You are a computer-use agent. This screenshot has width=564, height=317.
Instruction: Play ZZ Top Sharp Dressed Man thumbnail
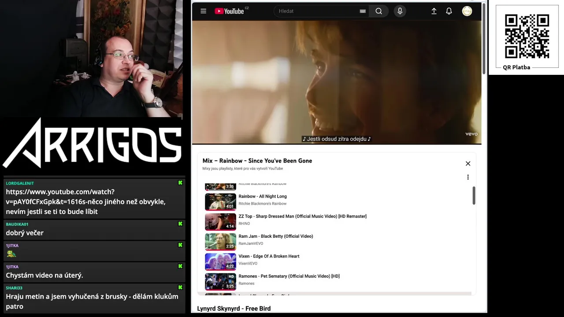(x=220, y=221)
